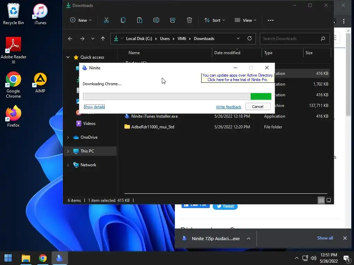
Task: Collapse the Quick access tree node
Action: (x=68, y=57)
